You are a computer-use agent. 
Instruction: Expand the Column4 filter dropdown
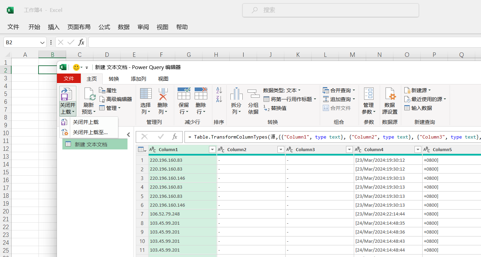point(418,150)
